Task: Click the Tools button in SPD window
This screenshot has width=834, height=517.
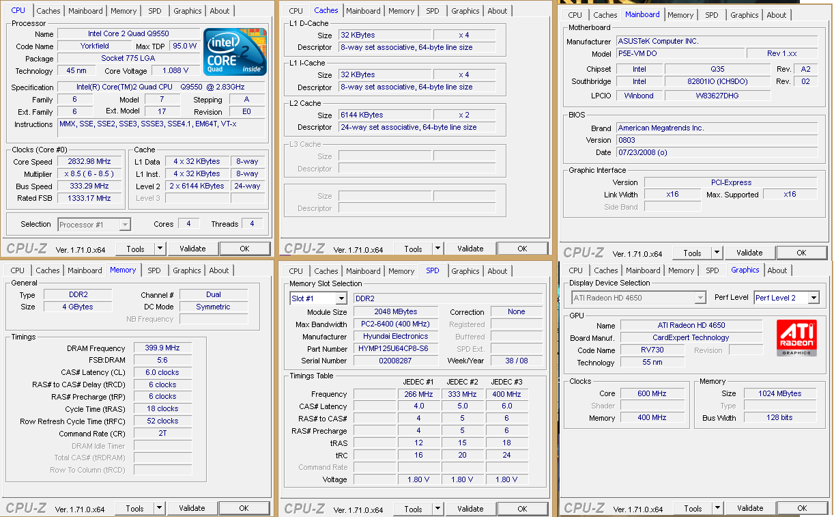Action: tap(413, 509)
